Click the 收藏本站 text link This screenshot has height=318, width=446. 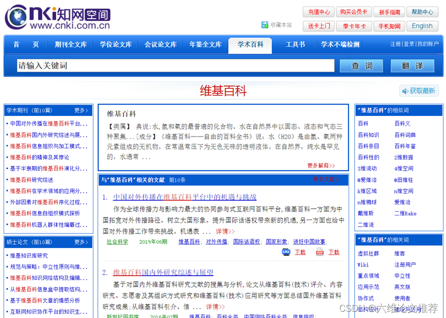(x=281, y=25)
